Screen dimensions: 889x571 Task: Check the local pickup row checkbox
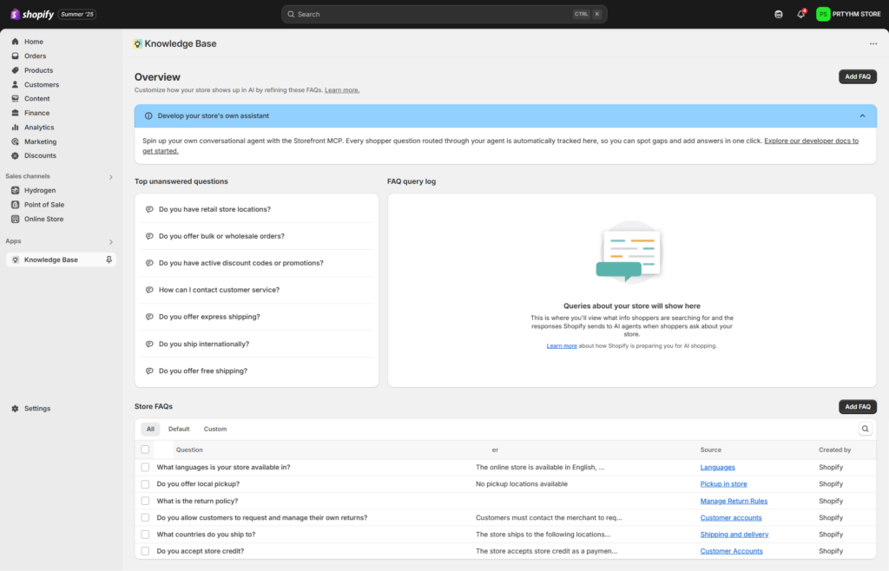[x=145, y=484]
